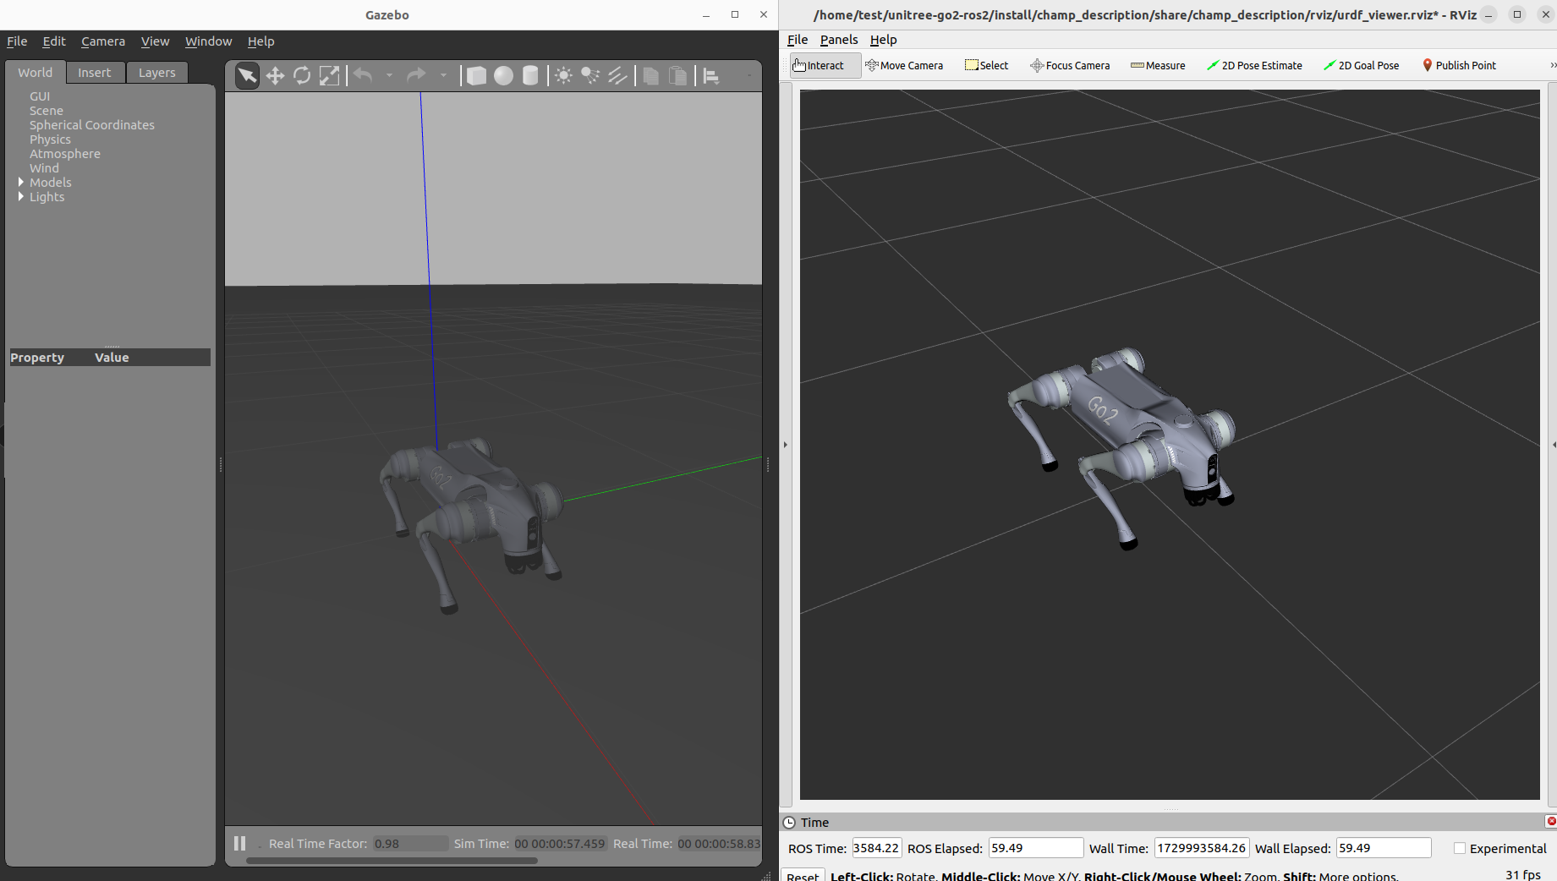The image size is (1557, 881).
Task: Open the Gazebo Window menu
Action: coord(208,41)
